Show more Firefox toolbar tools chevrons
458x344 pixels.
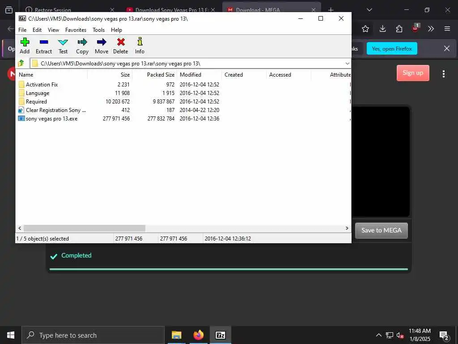tap(431, 29)
